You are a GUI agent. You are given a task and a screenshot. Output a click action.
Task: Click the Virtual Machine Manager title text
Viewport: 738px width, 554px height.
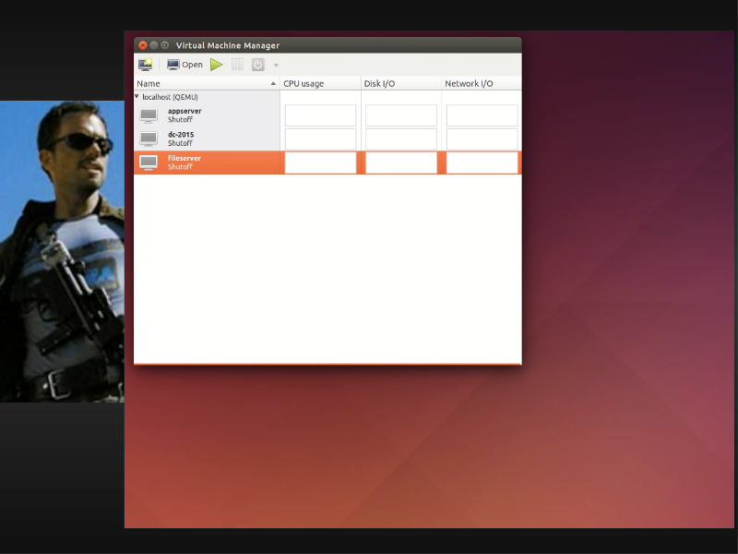[228, 45]
